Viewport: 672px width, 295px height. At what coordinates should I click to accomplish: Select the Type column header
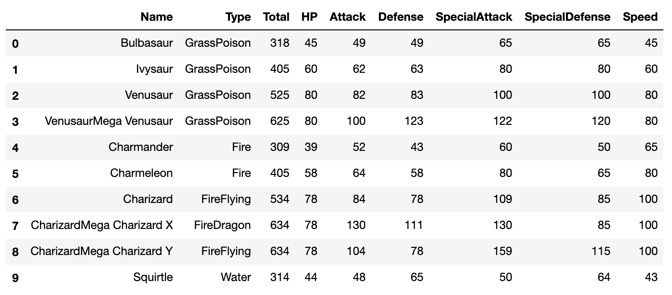(x=238, y=17)
